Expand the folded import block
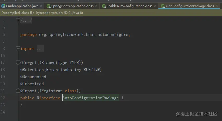 (18, 49)
